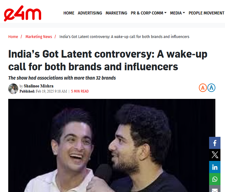225x192 pixels.
Task: Share article via WhatsApp
Action: pos(215,179)
